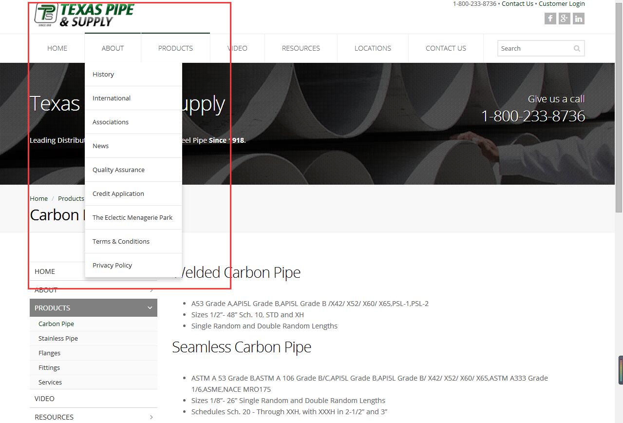623x423 pixels.
Task: Select Privacy Policy from the About dropdown
Action: 133,265
